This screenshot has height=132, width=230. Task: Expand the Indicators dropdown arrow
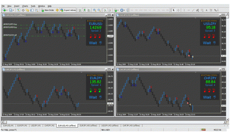point(118,10)
